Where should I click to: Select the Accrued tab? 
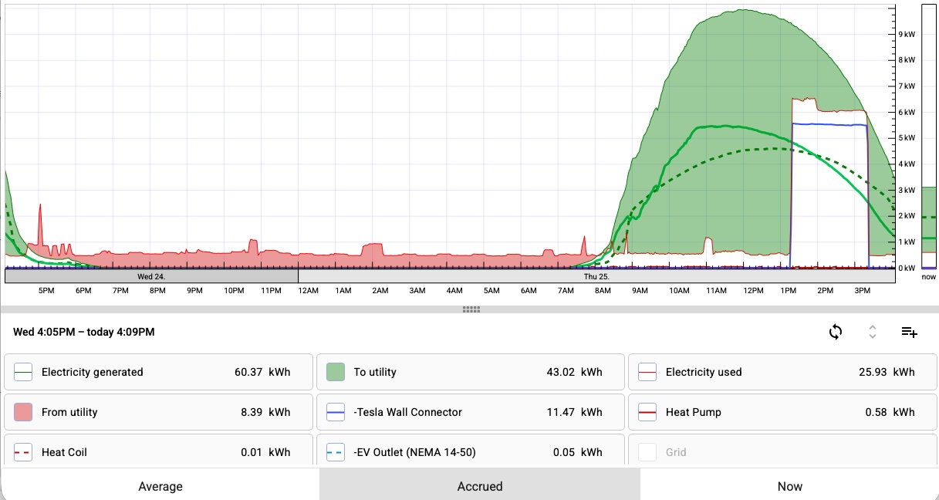pyautogui.click(x=480, y=486)
